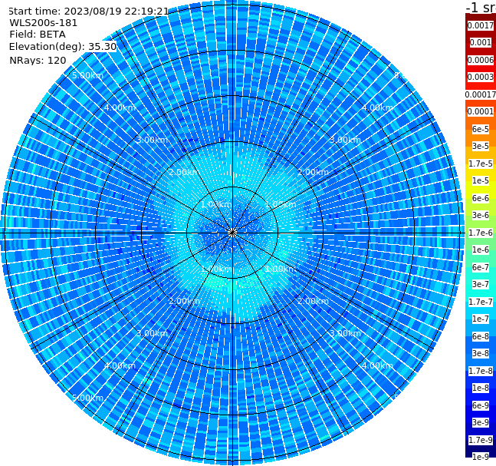Click the 6e-9 color bar label
This screenshot has width=496, height=466.
pos(481,405)
